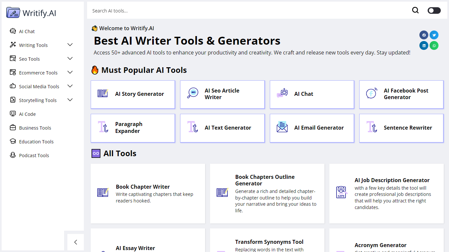This screenshot has width=449, height=252.
Task: Open the AI Story Generator card
Action: pyautogui.click(x=133, y=94)
